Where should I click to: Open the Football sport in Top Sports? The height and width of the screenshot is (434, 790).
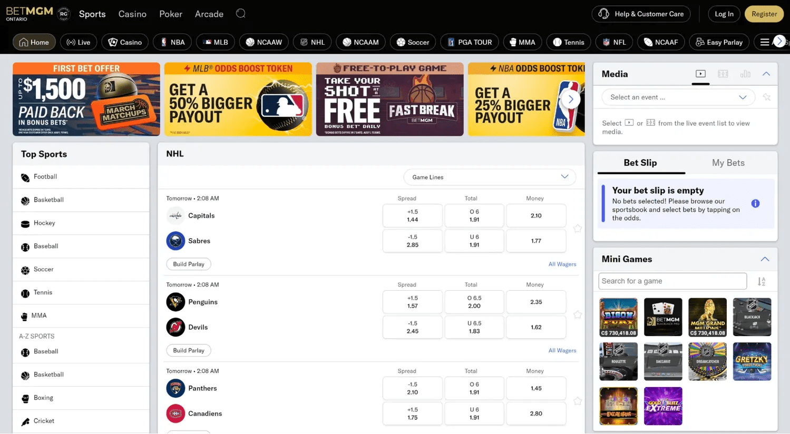81,177
